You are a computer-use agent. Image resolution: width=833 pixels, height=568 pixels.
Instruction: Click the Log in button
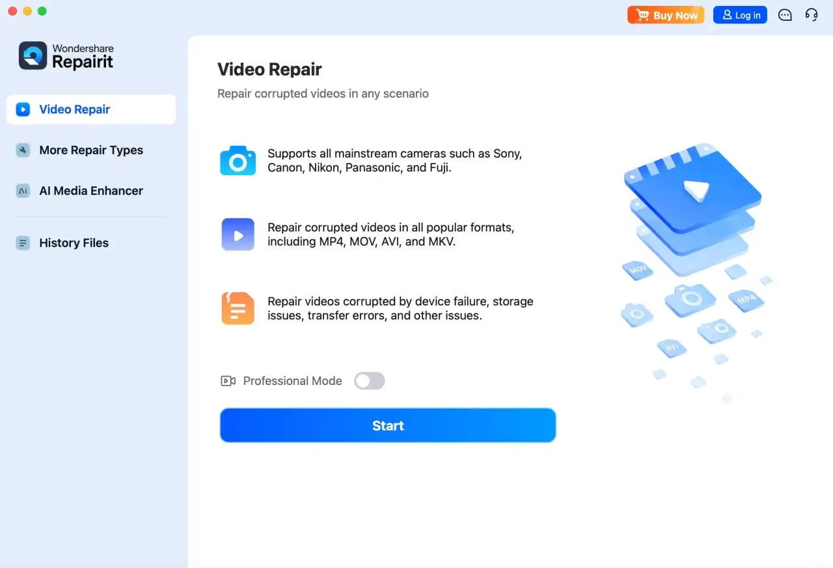pos(740,15)
